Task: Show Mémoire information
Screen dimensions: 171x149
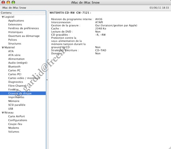Action: (14, 101)
